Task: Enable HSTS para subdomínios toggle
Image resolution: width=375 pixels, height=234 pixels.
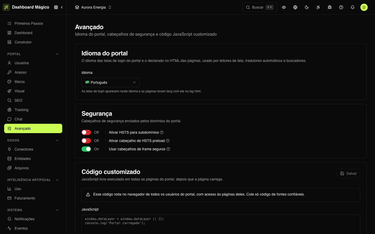Action: (86, 132)
